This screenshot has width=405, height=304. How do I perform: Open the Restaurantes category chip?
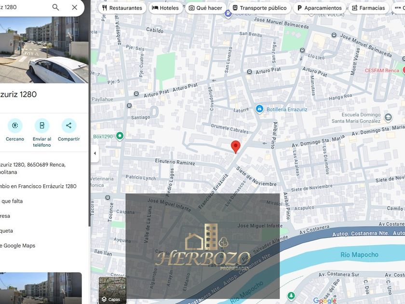(x=122, y=8)
